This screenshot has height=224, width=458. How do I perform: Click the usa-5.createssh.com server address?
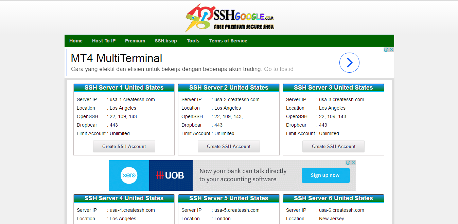tap(237, 210)
